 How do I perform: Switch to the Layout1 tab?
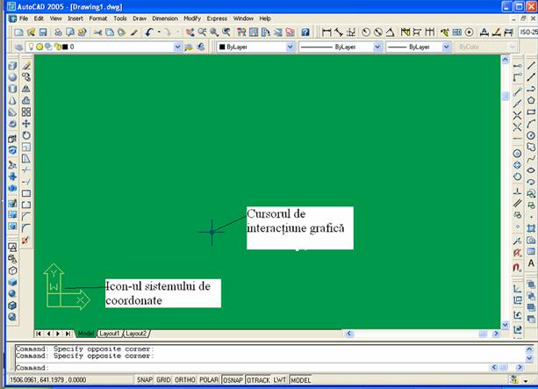click(109, 334)
